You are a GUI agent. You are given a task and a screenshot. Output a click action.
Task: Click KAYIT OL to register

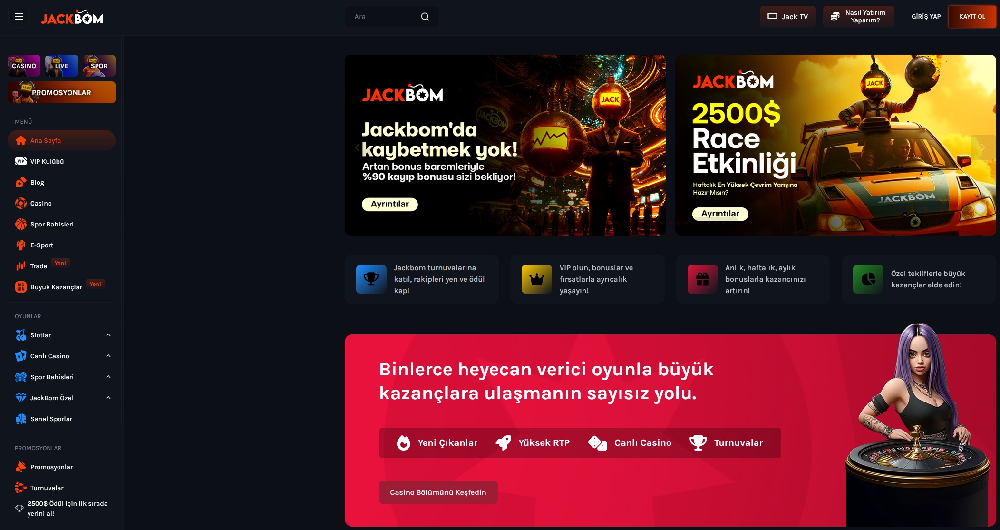point(972,17)
